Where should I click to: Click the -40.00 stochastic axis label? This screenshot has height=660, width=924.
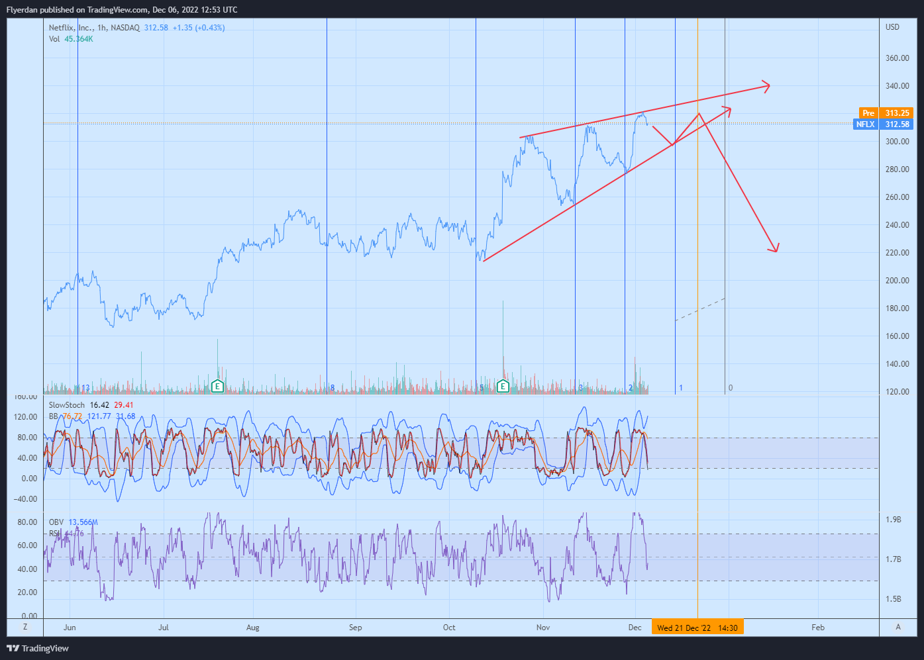click(x=25, y=499)
